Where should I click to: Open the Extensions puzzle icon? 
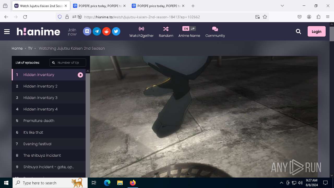[x=318, y=17]
